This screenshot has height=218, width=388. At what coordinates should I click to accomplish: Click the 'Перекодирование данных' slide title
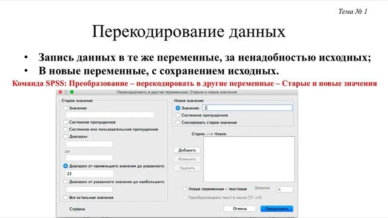(189, 31)
